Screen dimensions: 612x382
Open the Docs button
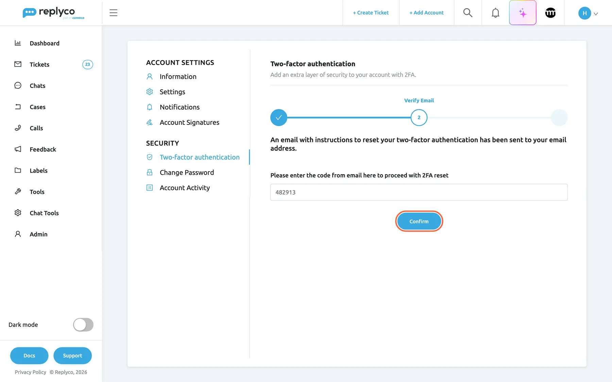click(x=29, y=356)
